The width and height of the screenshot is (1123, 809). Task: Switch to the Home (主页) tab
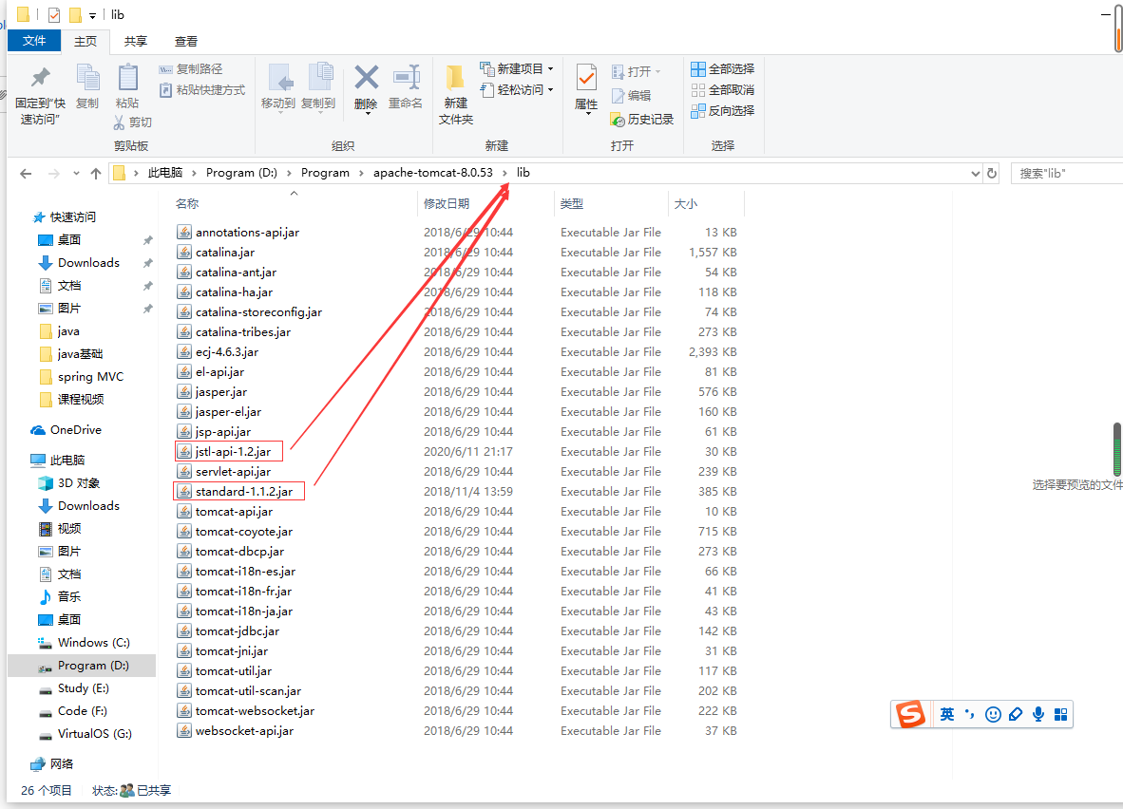86,42
